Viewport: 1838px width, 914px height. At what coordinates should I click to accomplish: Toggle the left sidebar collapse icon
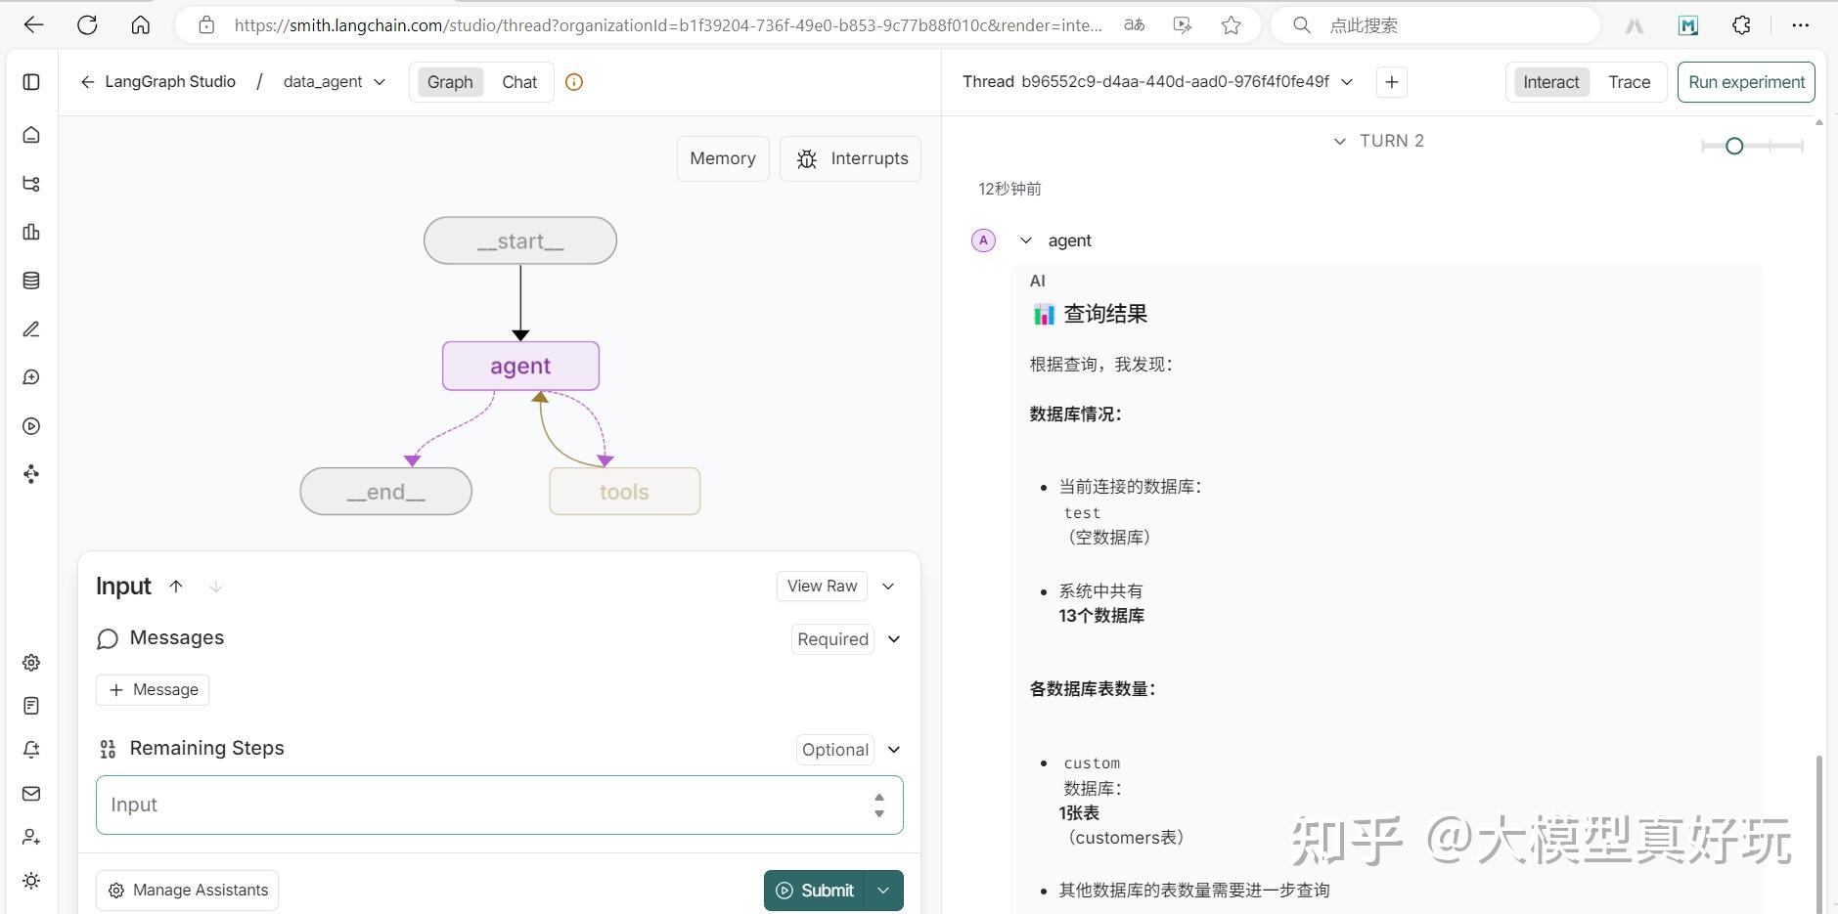(x=30, y=82)
